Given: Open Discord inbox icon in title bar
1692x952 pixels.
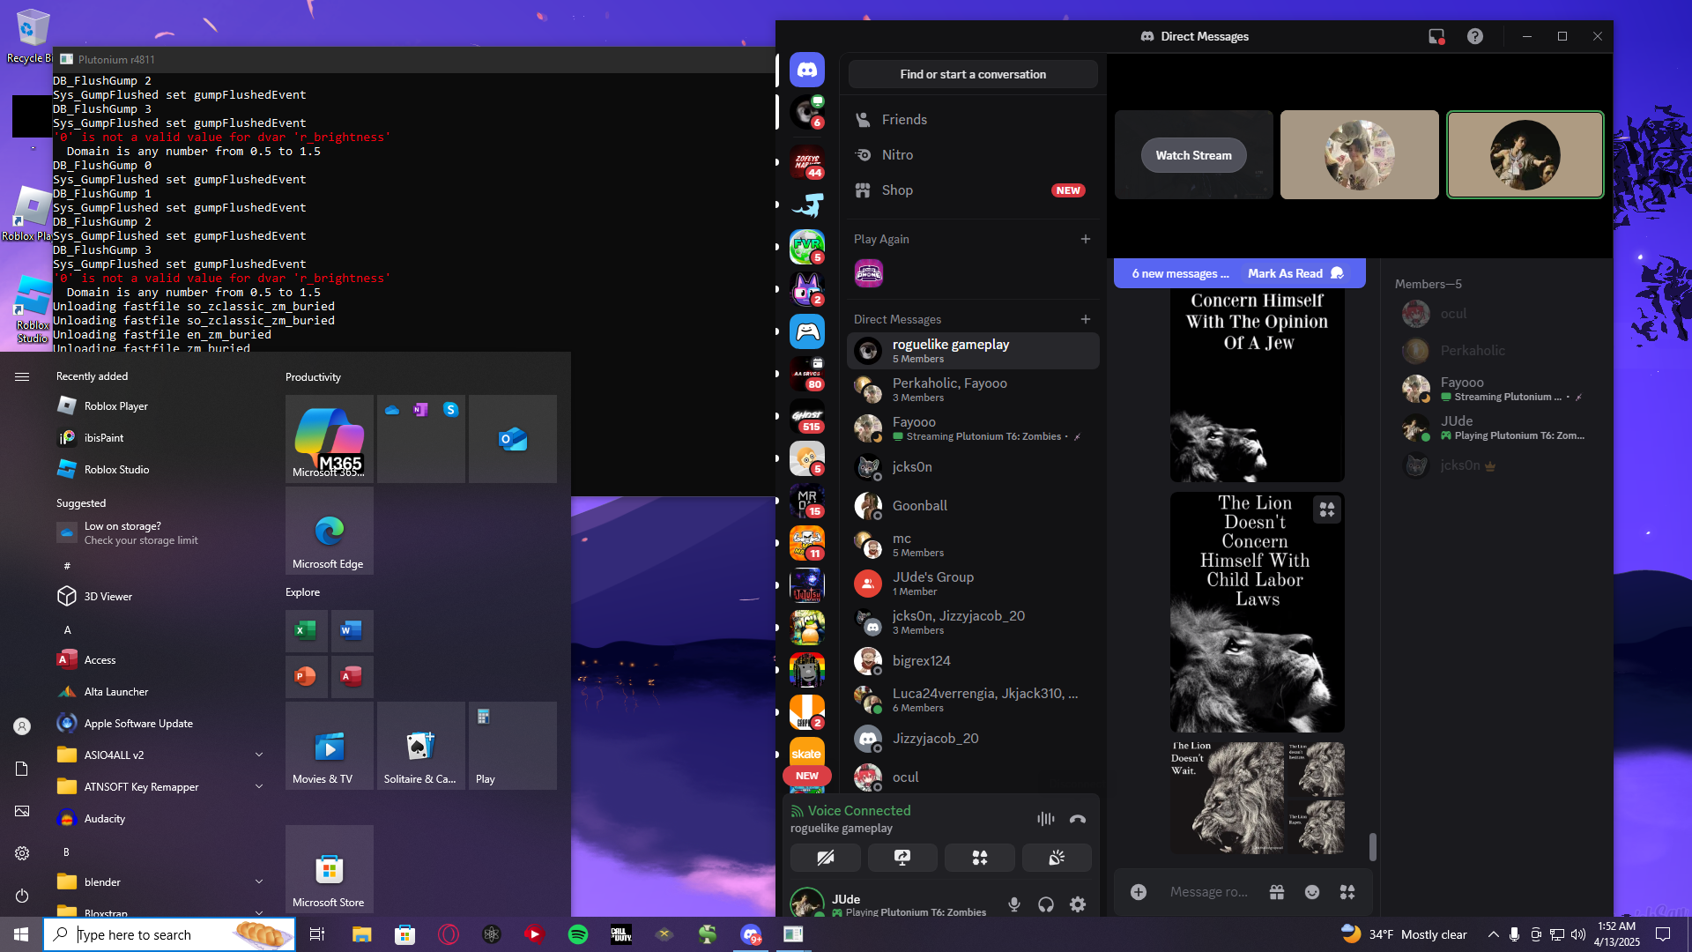Looking at the screenshot, I should coord(1436,36).
